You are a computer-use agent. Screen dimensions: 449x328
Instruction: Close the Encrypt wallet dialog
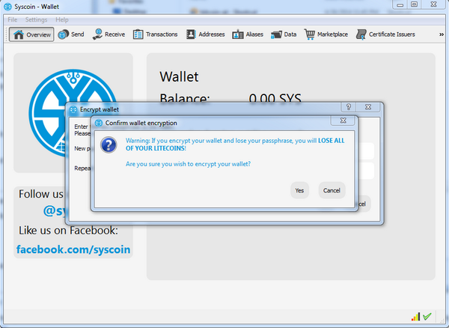tap(368, 107)
